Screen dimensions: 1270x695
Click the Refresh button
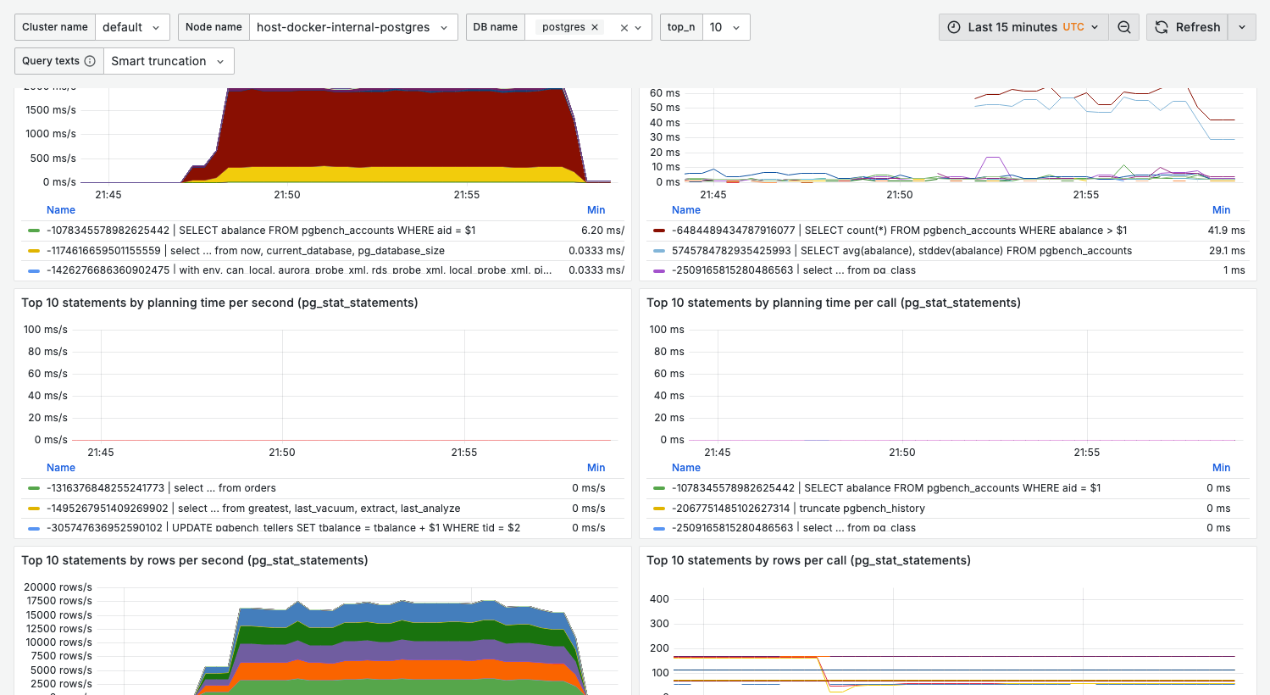(1187, 26)
